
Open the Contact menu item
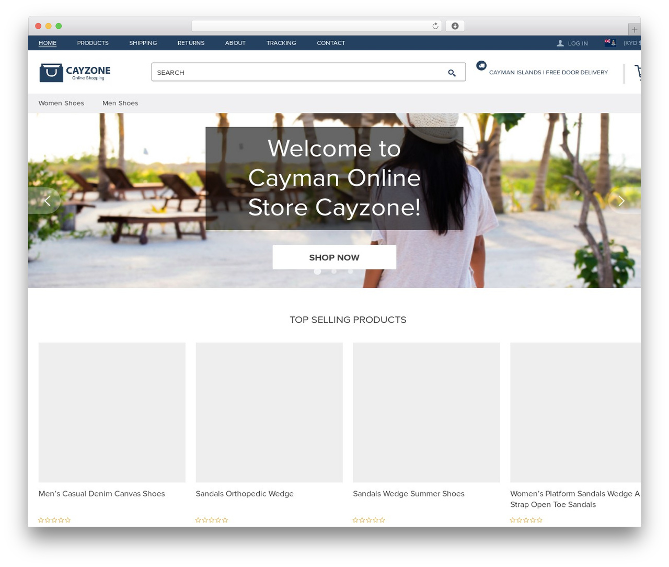331,43
